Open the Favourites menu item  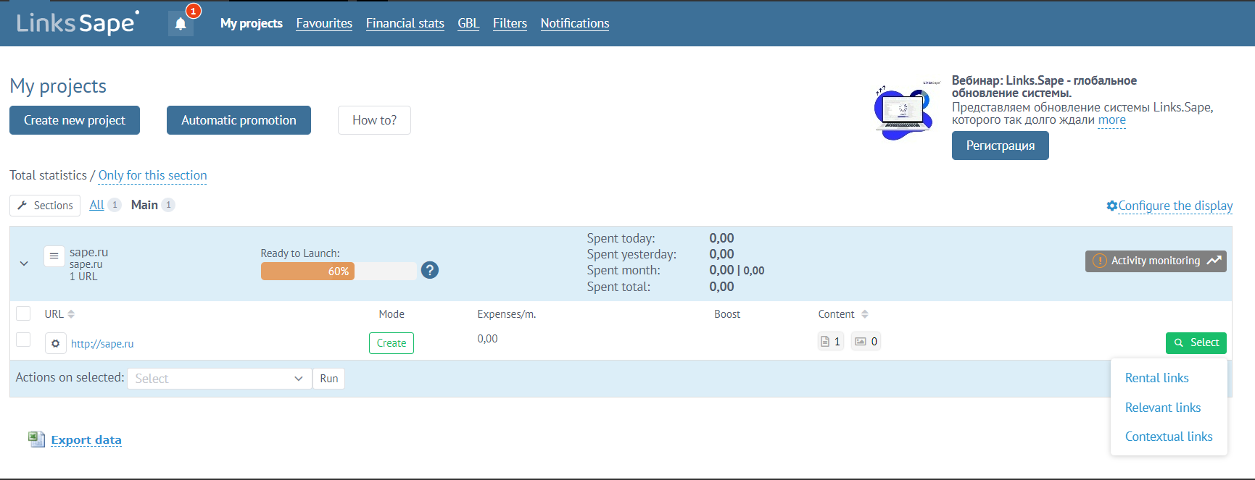coord(324,23)
